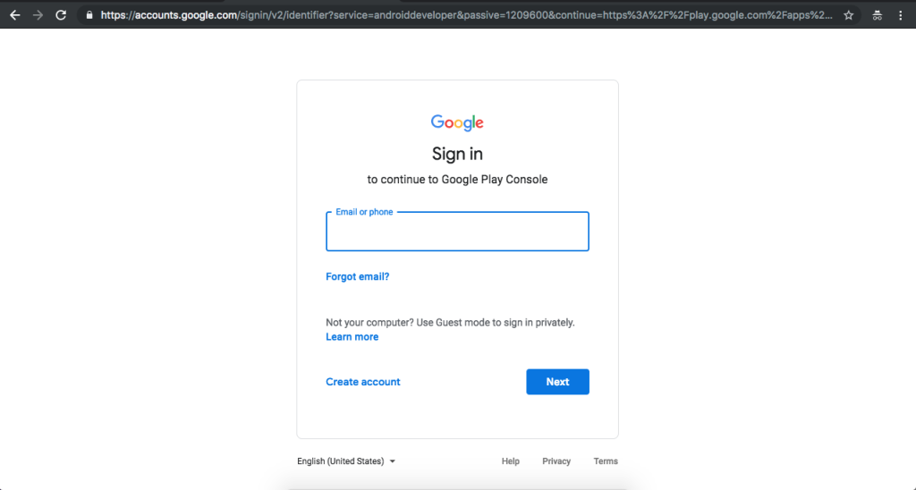Choose Create account
Image resolution: width=916 pixels, height=490 pixels.
[x=362, y=382]
